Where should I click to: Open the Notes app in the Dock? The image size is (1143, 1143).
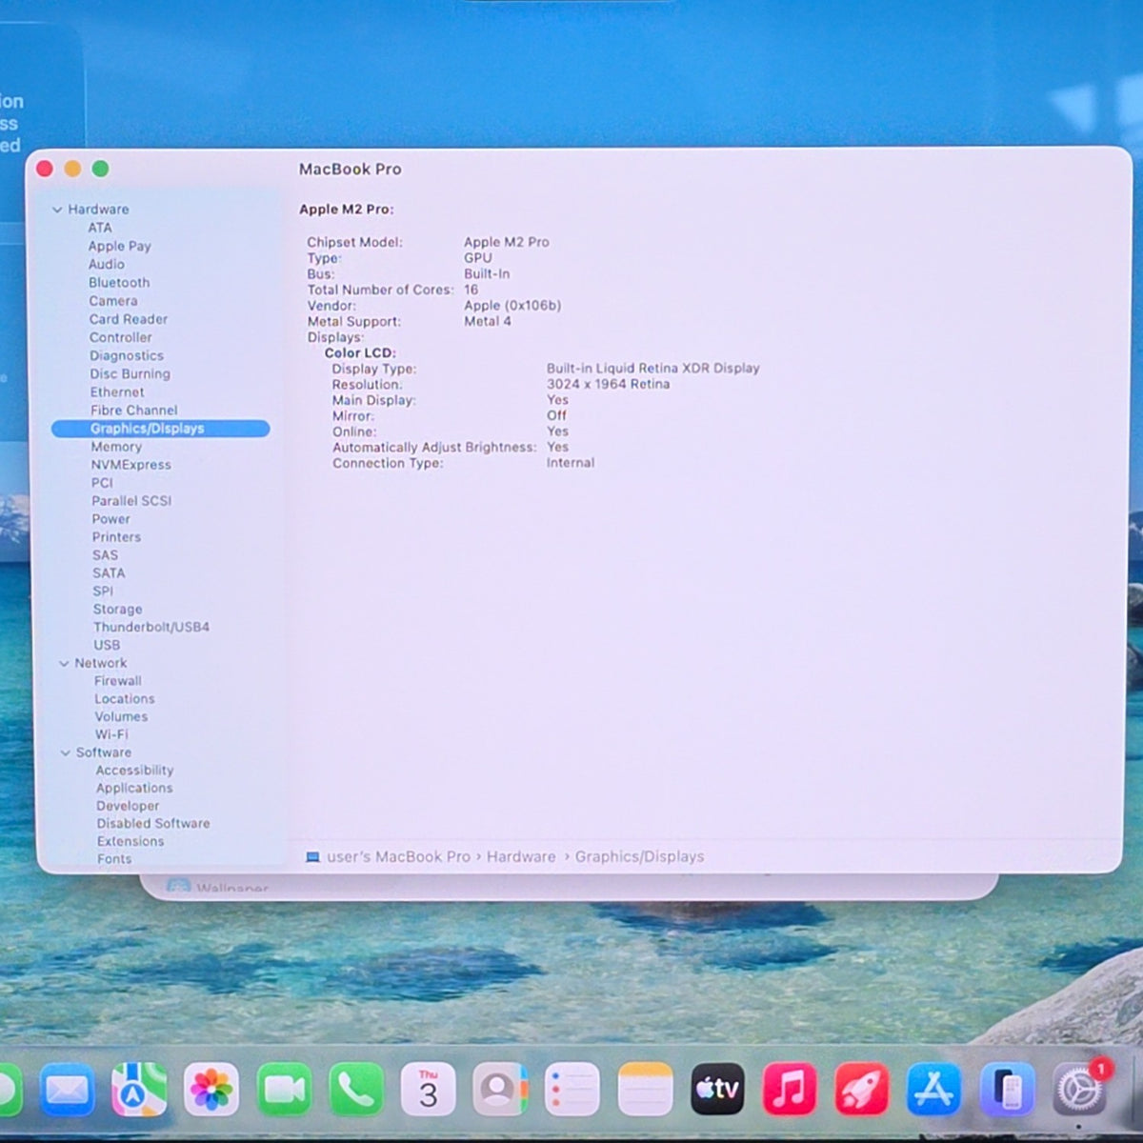[645, 1090]
